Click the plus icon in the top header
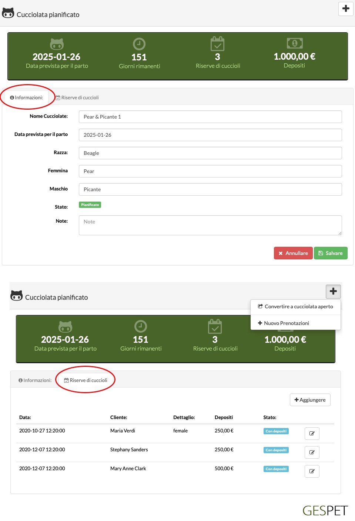 click(x=346, y=9)
